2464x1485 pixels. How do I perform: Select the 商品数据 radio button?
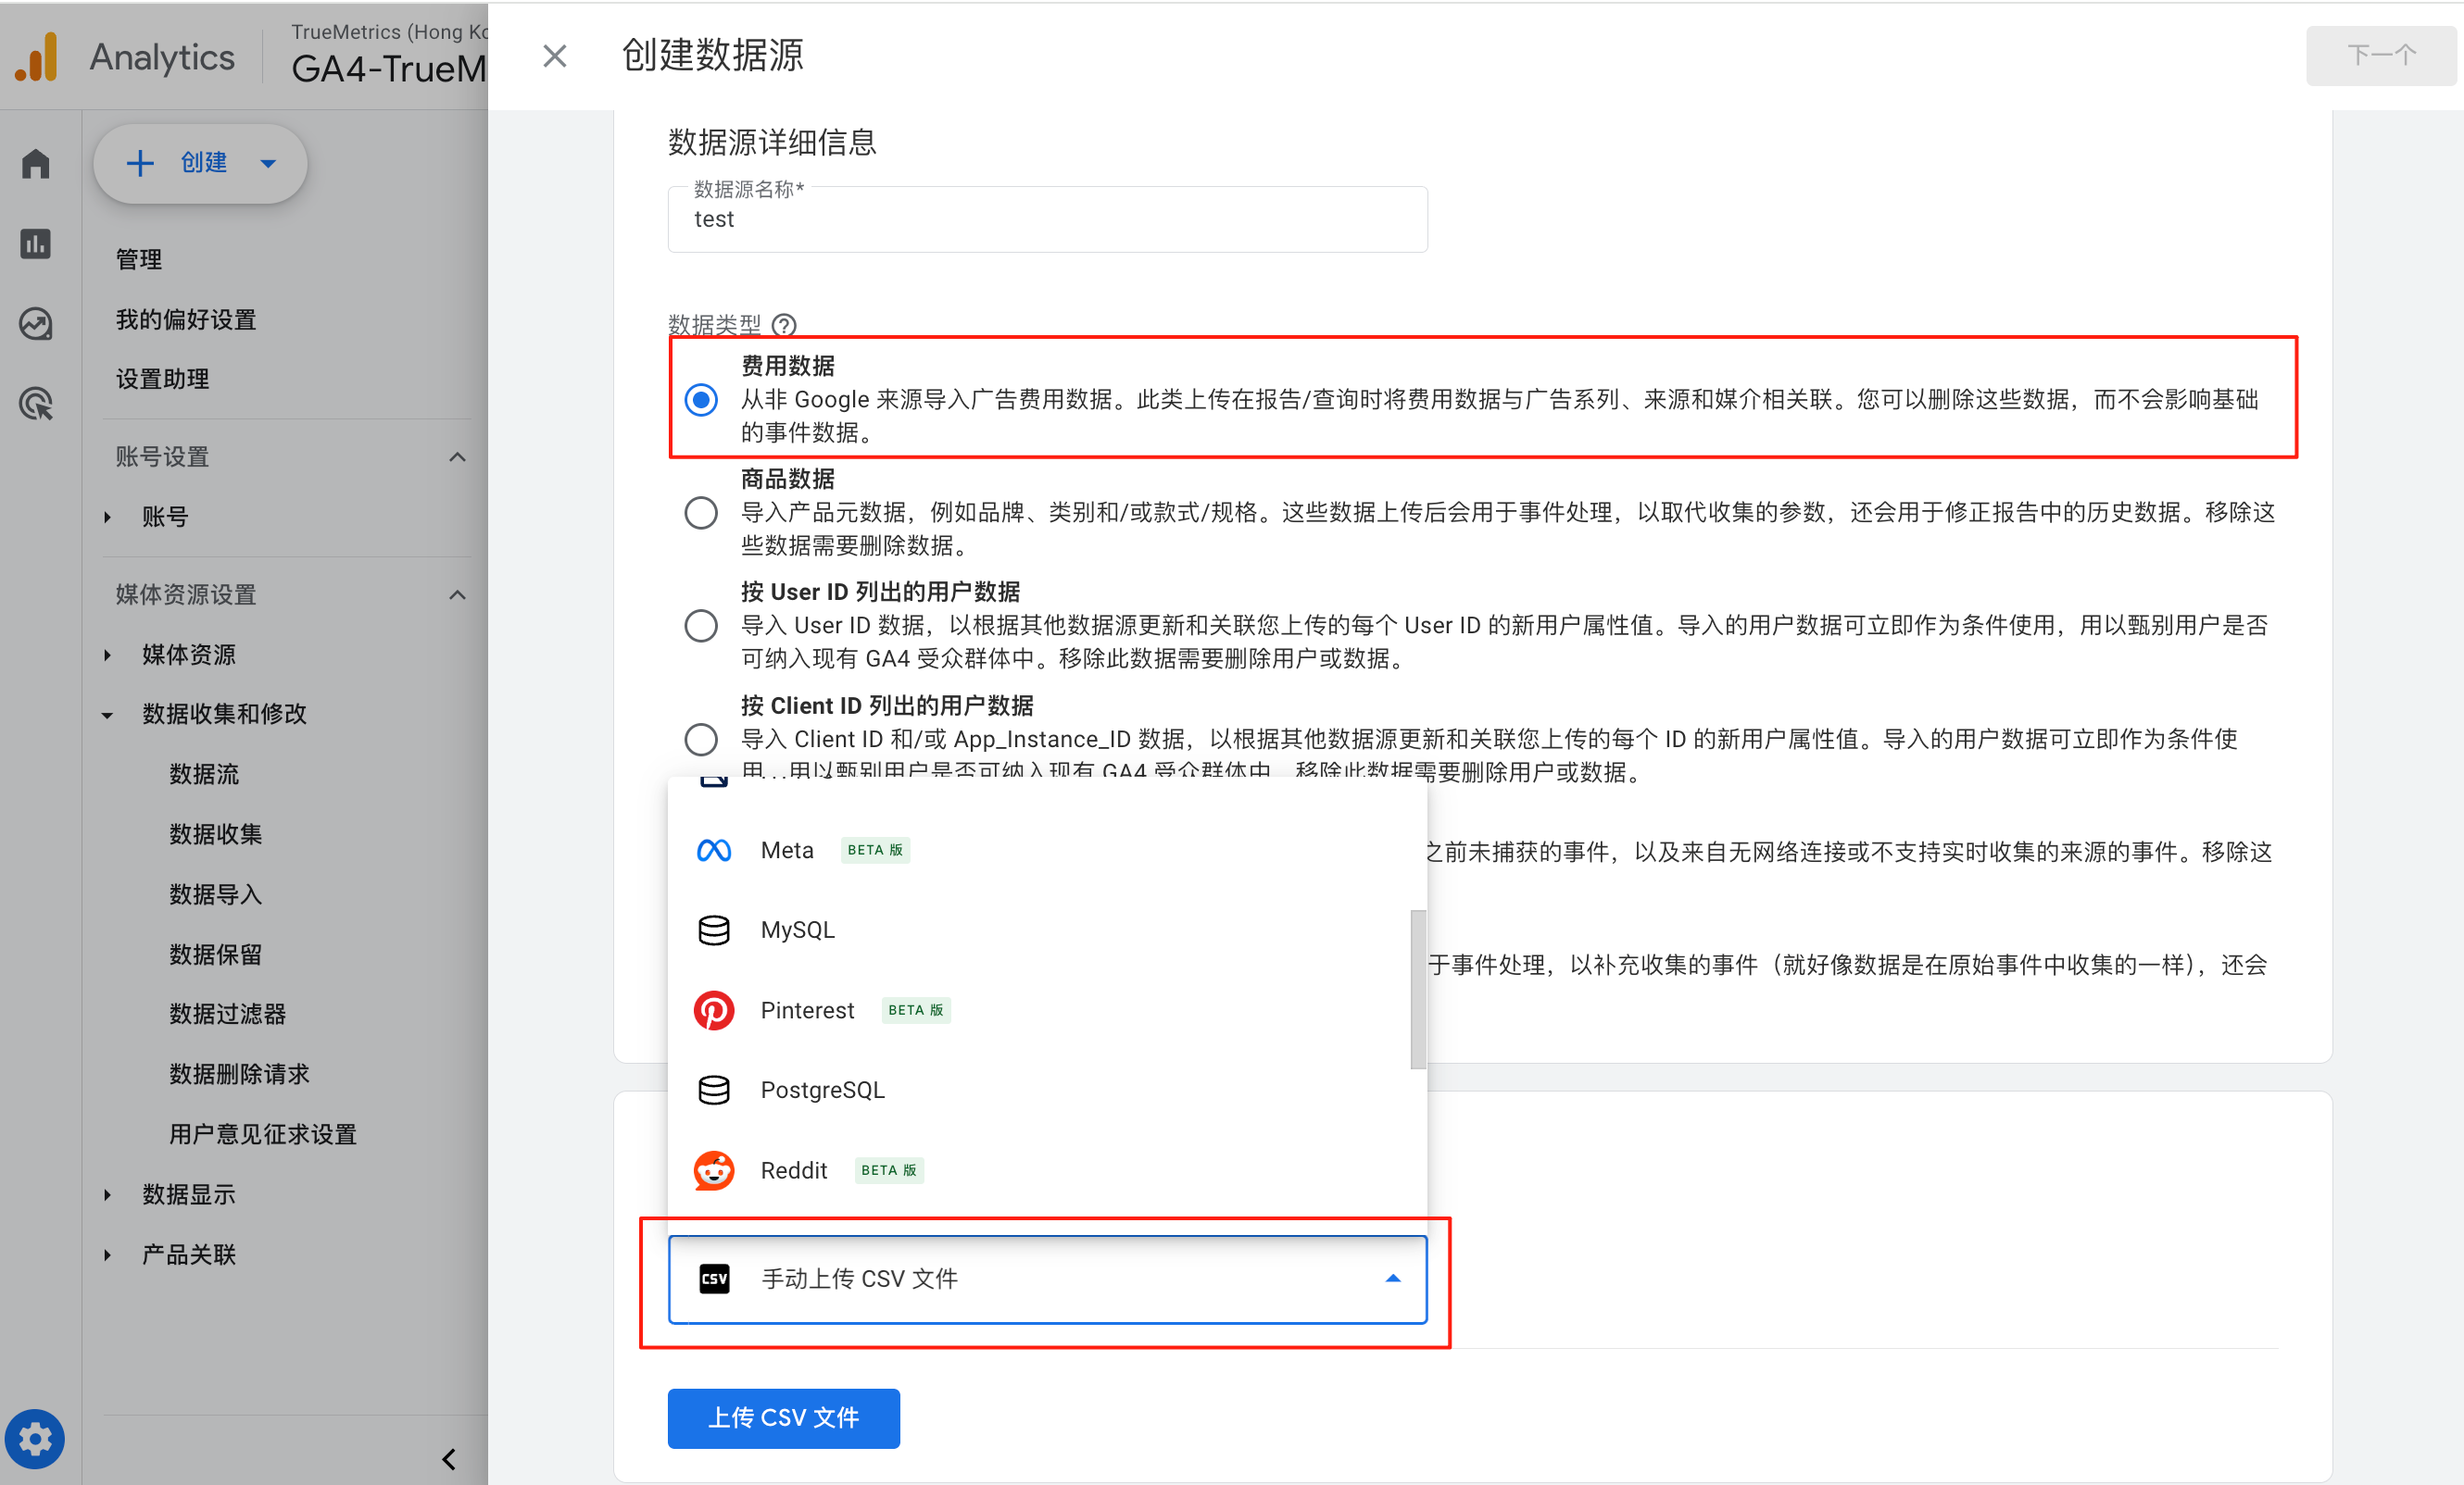(701, 513)
